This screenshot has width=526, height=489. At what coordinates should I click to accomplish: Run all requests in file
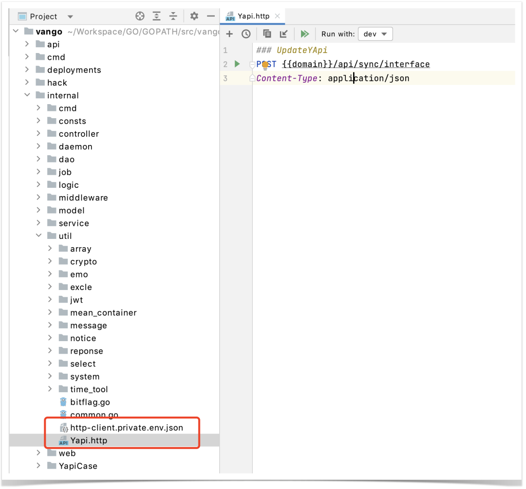(x=305, y=34)
